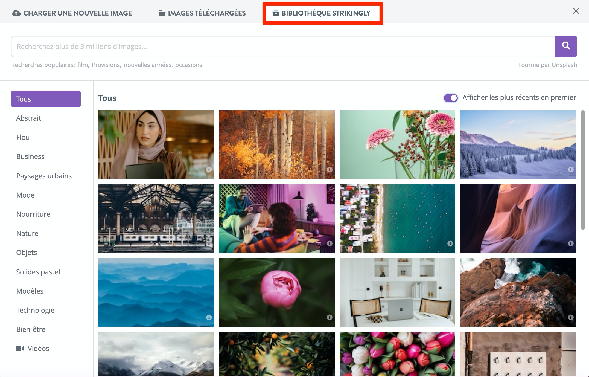Open the Mode category
The height and width of the screenshot is (377, 589).
[25, 195]
